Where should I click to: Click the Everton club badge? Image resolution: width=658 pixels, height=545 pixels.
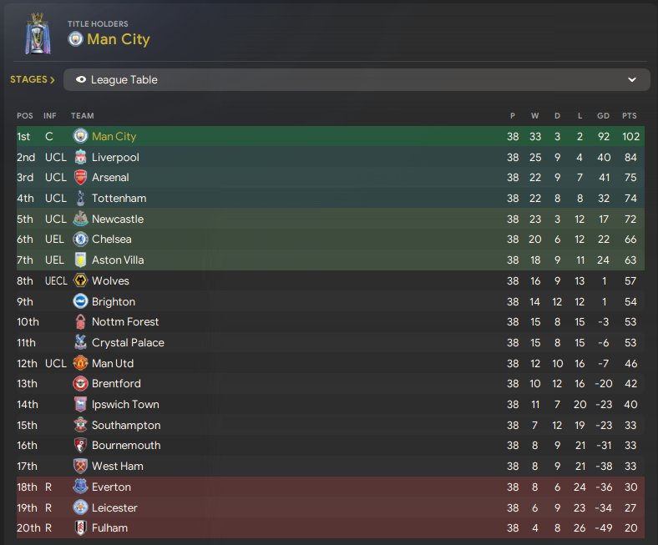[80, 487]
